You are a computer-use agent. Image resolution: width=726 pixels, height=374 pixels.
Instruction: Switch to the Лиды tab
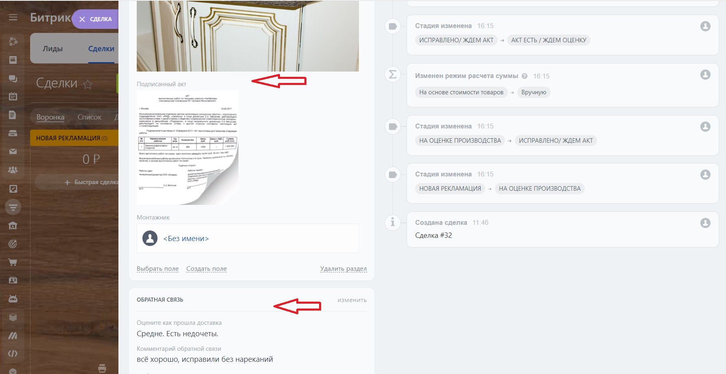point(53,49)
